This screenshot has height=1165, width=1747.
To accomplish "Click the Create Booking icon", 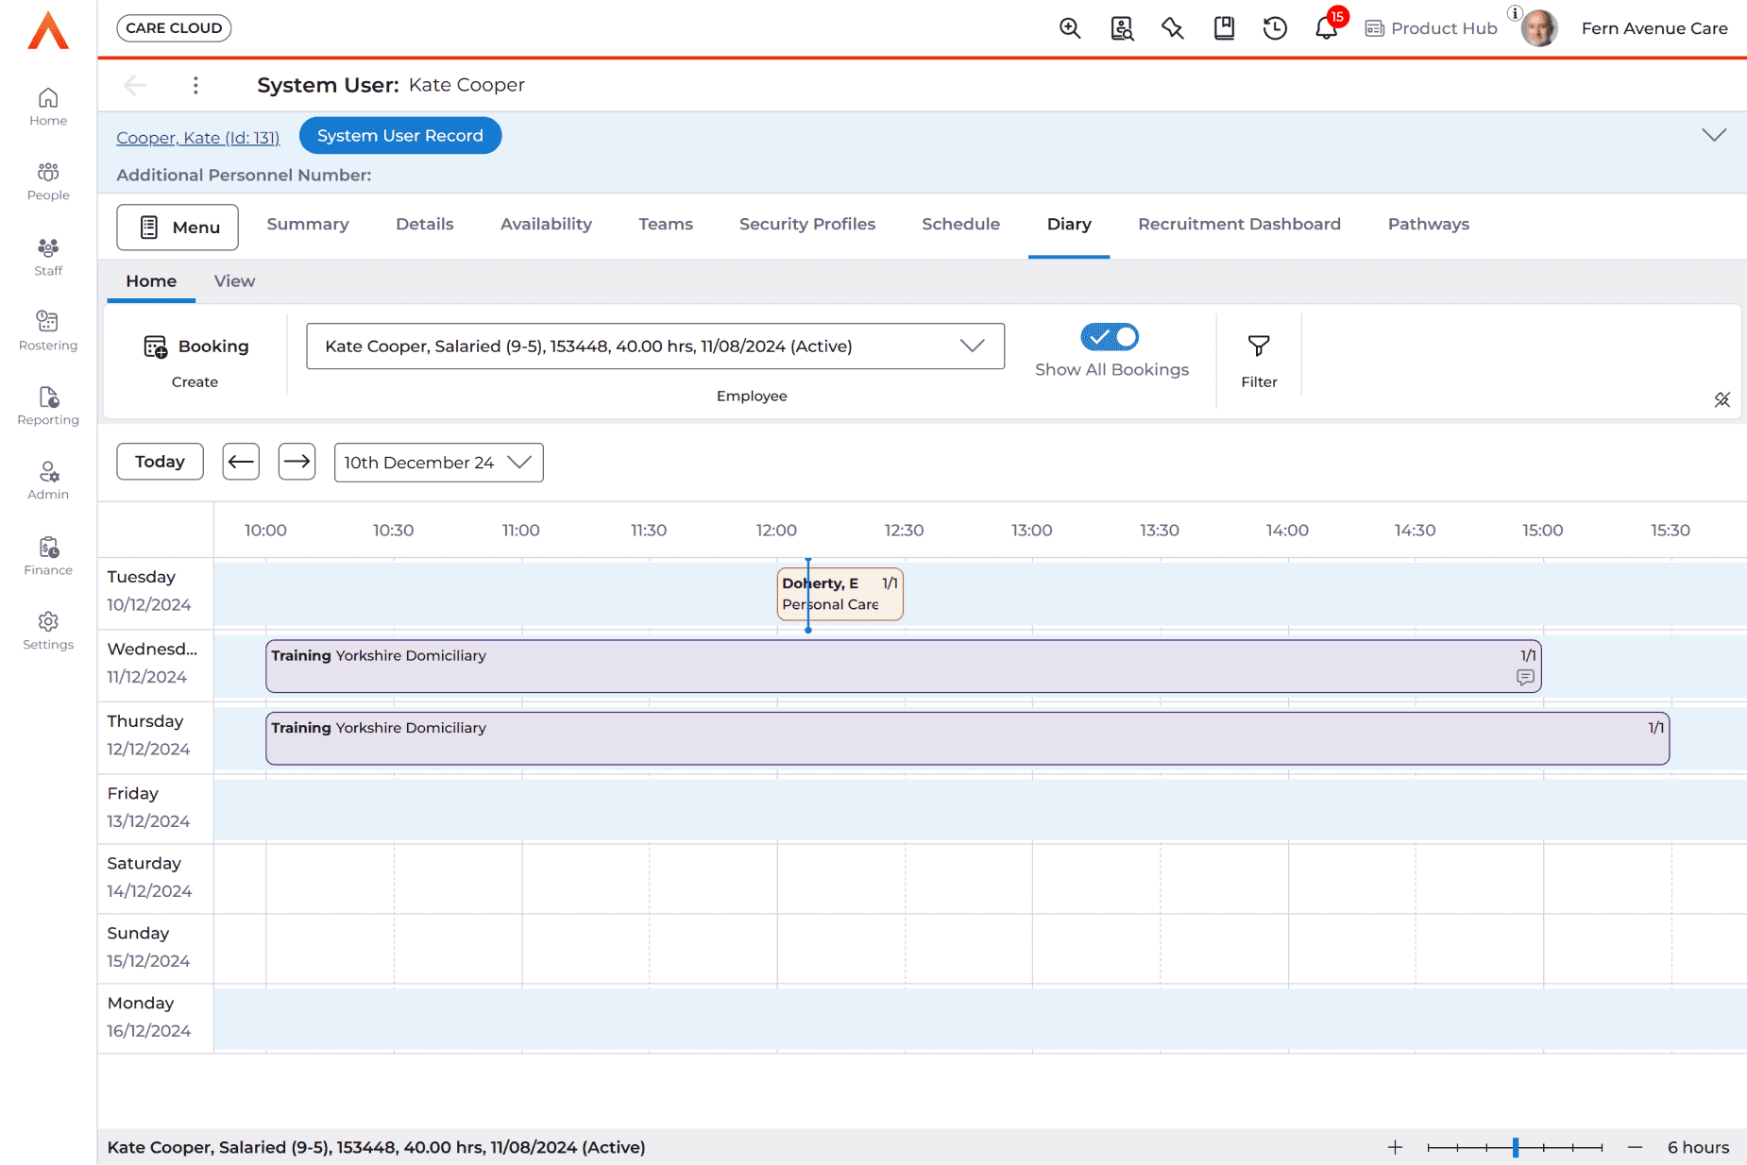I will 156,346.
